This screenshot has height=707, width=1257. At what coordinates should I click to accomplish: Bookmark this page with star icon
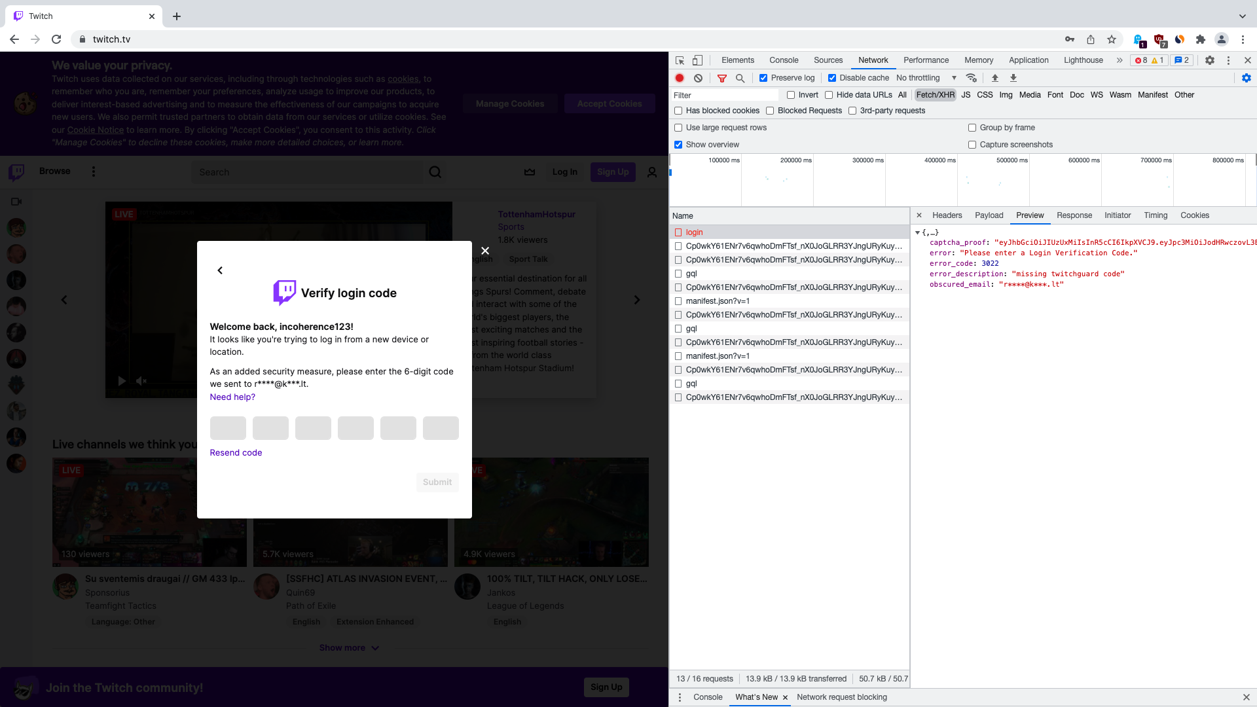coord(1112,39)
